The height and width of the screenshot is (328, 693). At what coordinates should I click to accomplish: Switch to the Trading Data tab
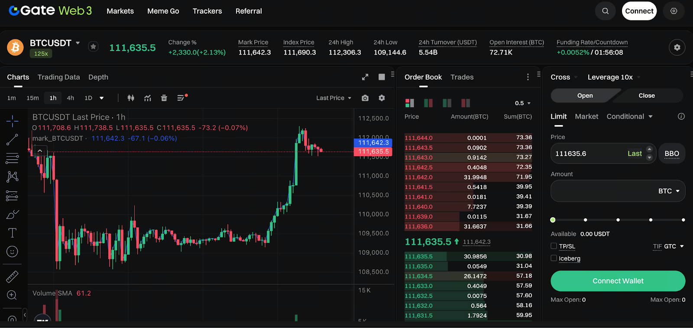pyautogui.click(x=58, y=77)
